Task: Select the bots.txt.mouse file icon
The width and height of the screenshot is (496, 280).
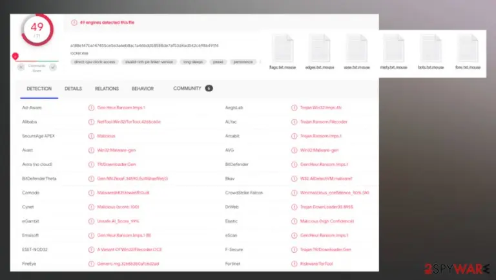Action: [431, 48]
